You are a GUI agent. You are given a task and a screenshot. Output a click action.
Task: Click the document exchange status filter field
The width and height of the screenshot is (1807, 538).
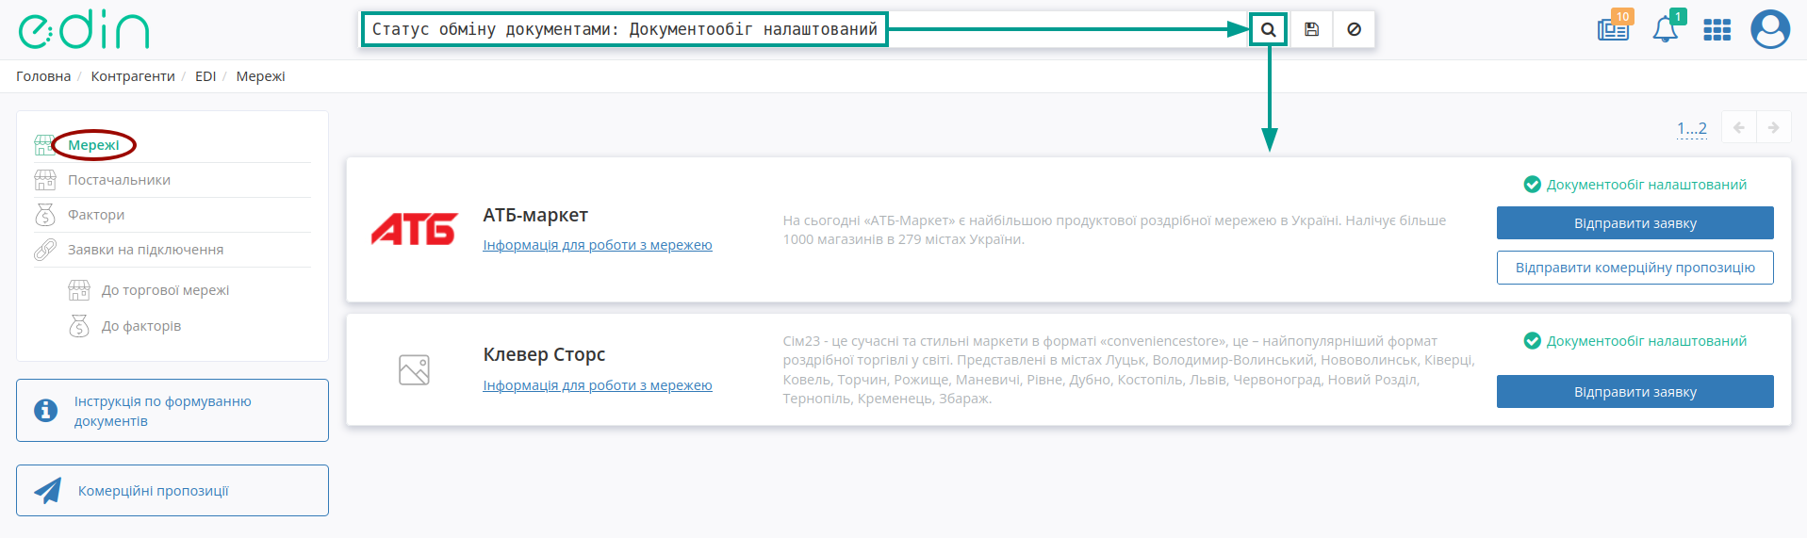624,29
